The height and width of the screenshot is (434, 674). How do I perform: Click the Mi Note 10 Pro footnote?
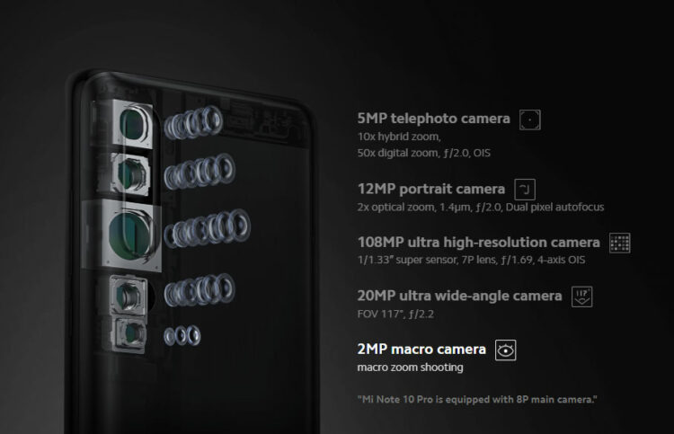[x=477, y=400]
